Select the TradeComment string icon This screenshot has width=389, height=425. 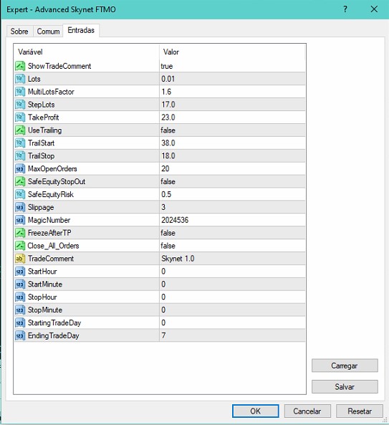pos(20,259)
